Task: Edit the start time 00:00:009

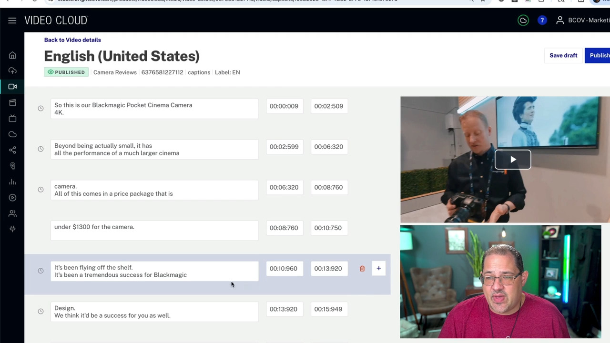Action: click(x=284, y=106)
